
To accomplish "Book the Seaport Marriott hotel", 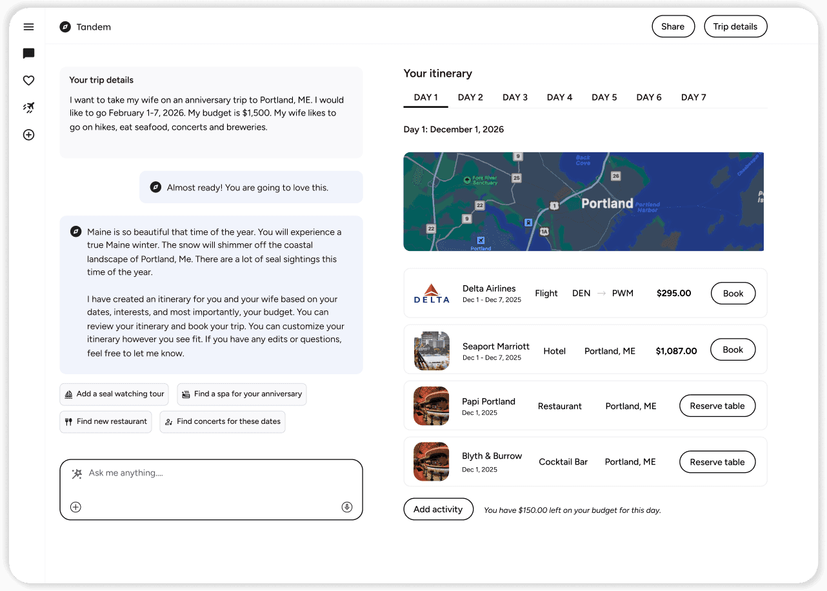I will [733, 350].
